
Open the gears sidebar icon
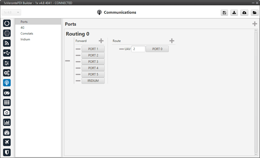pos(7,73)
